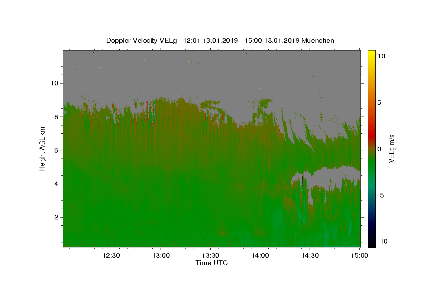Click the 'Time UTC' axis title
The width and height of the screenshot is (446, 297).
(211, 263)
